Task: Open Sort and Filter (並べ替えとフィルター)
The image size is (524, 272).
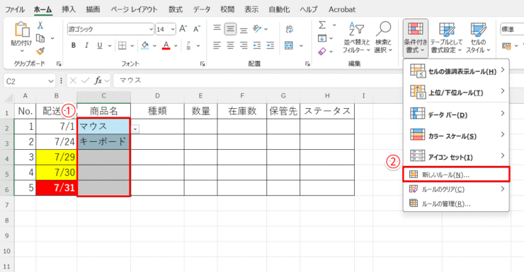Action: coord(357,37)
